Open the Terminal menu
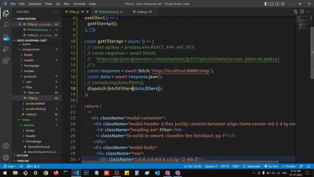 pos(79,4)
